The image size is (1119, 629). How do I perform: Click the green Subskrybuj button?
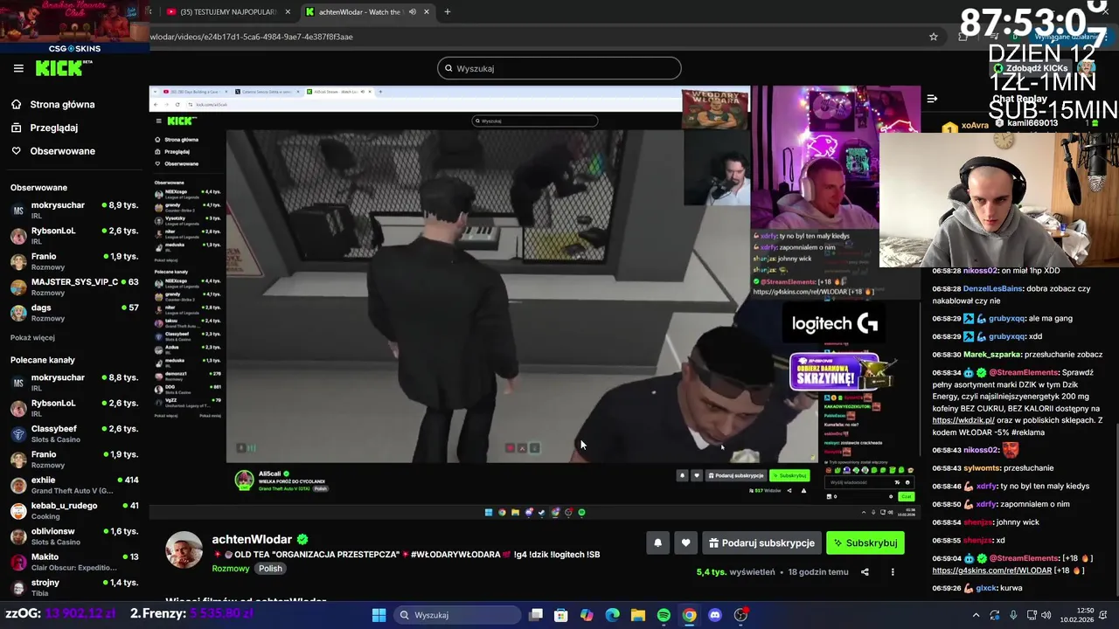click(865, 543)
